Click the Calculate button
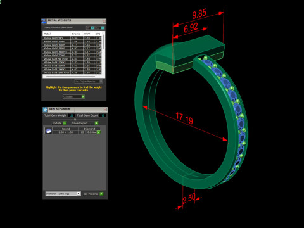The height and width of the screenshot is (228, 304). coord(73,96)
